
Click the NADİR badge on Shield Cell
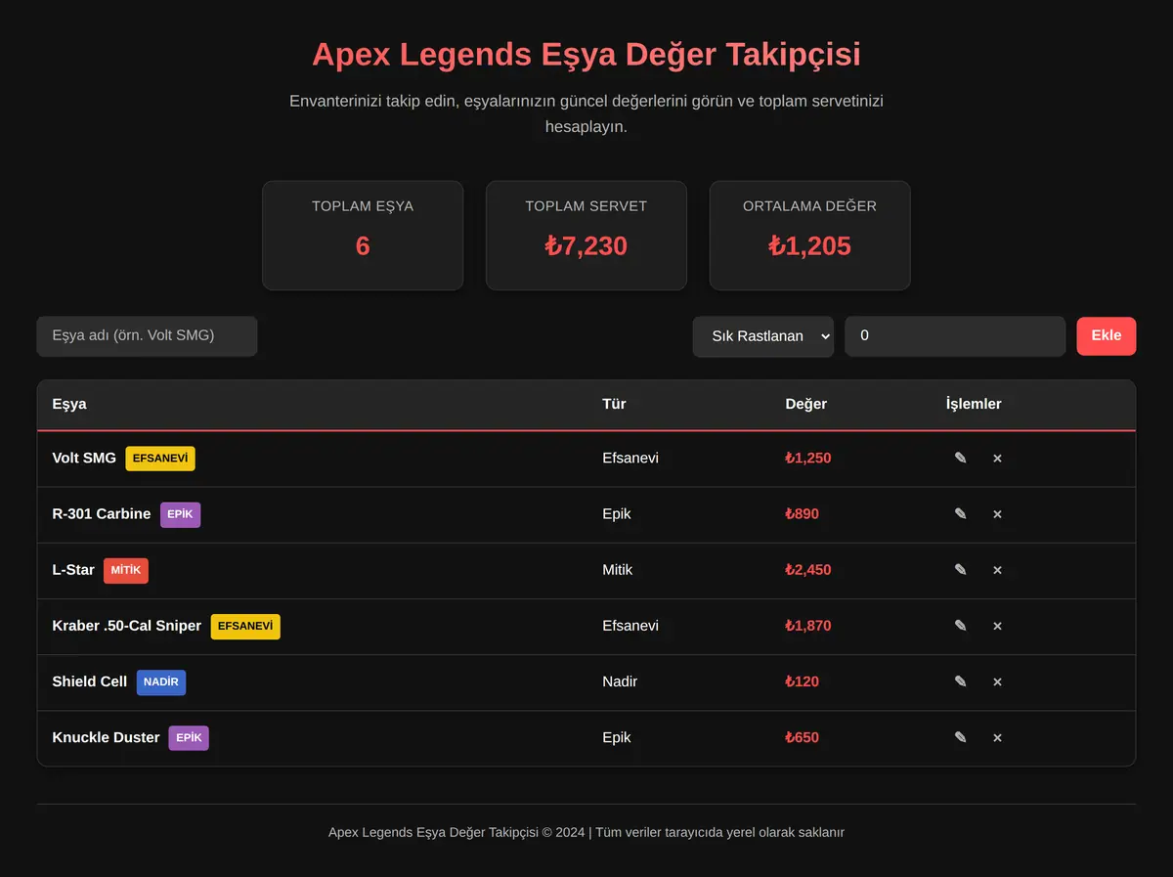coord(161,682)
